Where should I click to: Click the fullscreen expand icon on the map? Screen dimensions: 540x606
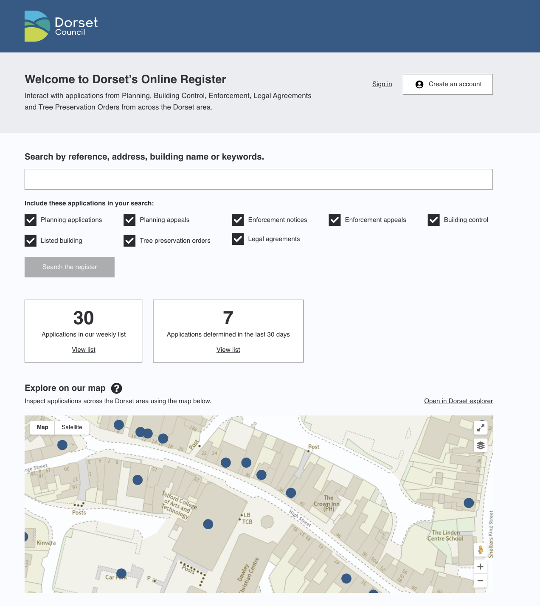[480, 427]
